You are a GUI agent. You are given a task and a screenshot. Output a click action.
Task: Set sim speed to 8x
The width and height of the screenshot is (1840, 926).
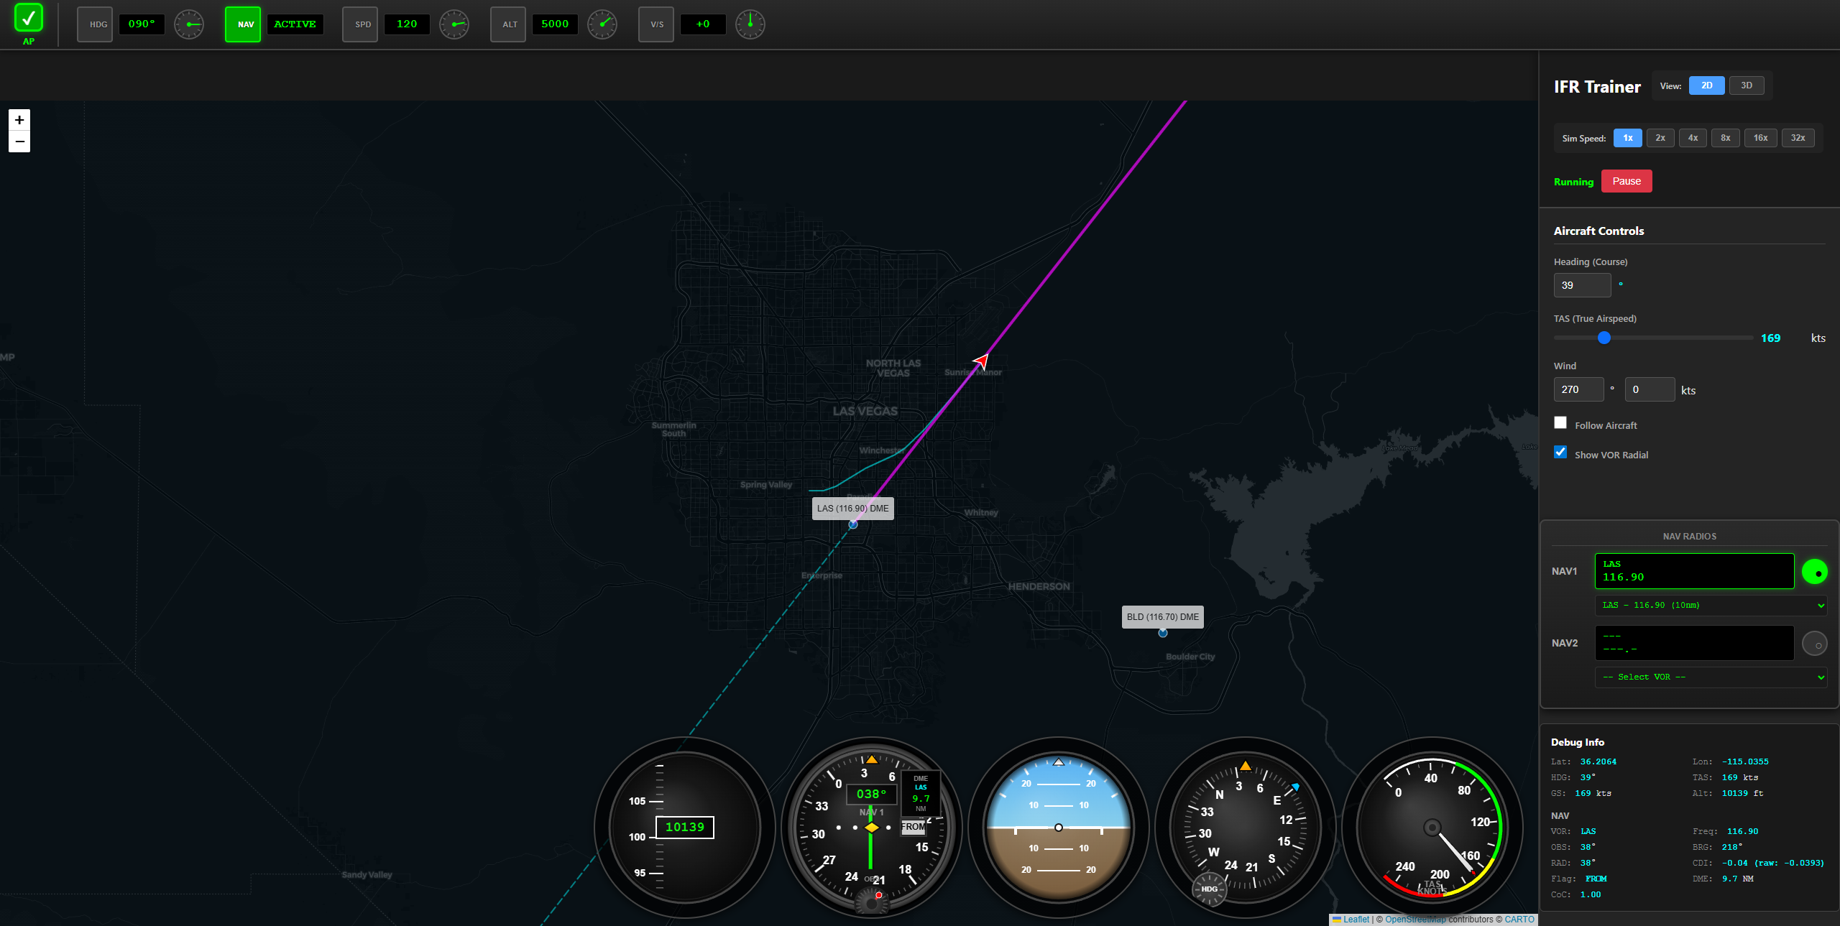(1725, 137)
